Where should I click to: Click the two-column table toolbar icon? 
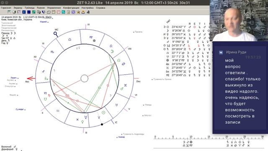(54, 12)
